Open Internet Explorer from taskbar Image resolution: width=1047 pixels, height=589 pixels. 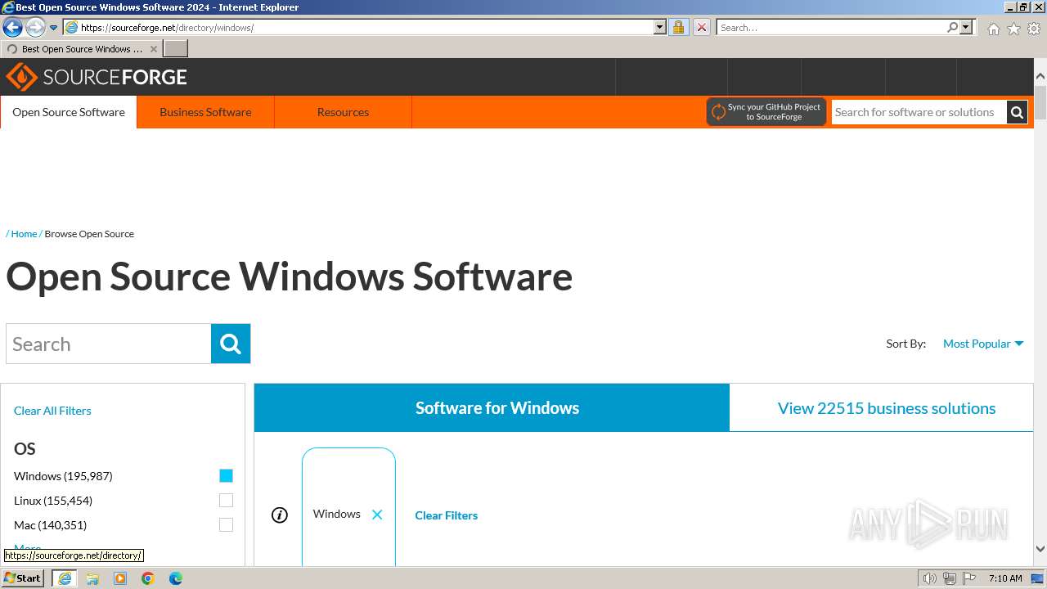coord(65,578)
